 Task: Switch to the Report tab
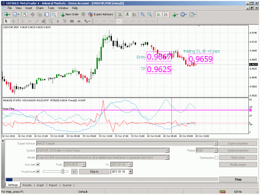click(53, 185)
